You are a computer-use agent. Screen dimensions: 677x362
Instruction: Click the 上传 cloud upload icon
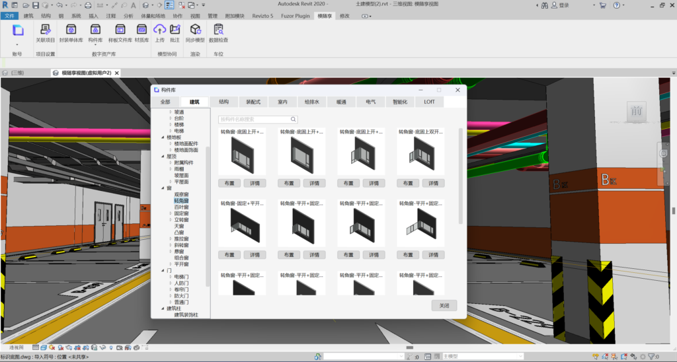pyautogui.click(x=159, y=30)
